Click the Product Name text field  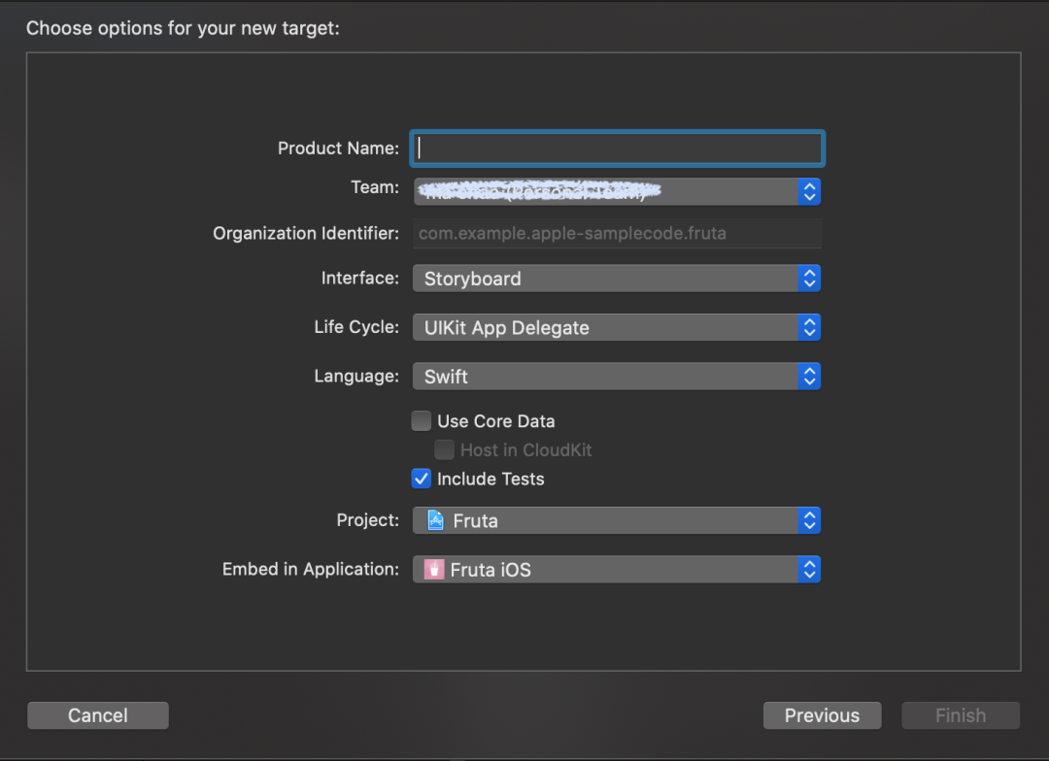click(x=617, y=149)
